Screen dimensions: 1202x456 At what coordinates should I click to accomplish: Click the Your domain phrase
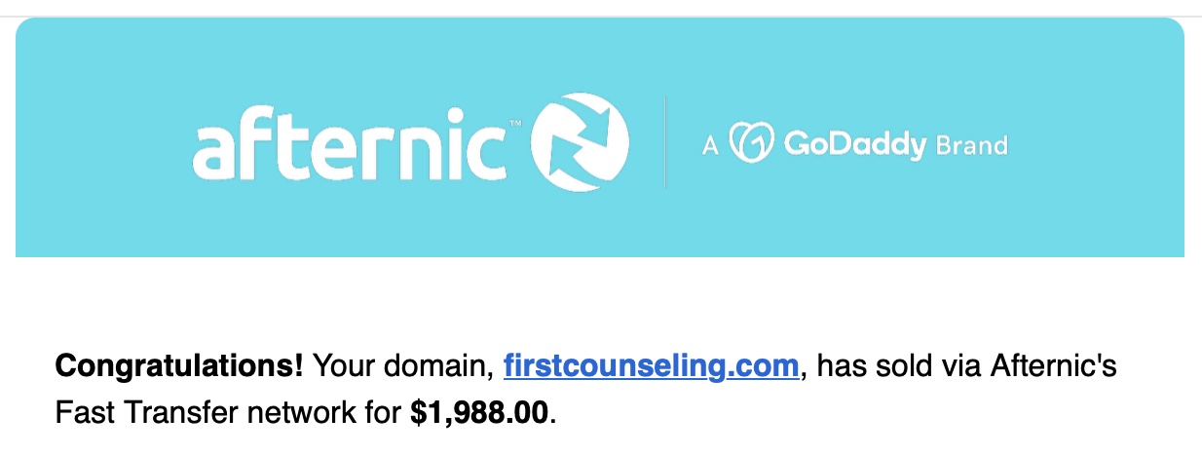(403, 367)
